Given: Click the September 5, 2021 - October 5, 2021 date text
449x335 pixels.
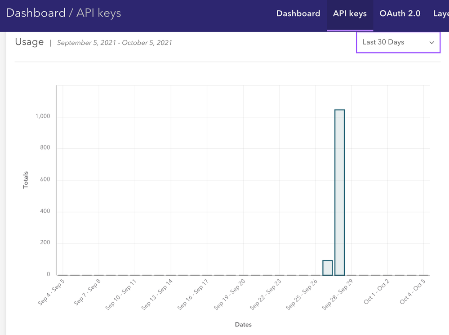Looking at the screenshot, I should point(115,43).
